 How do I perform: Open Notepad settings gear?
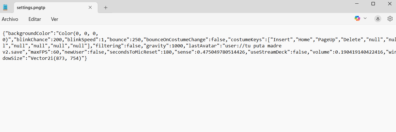(390, 19)
